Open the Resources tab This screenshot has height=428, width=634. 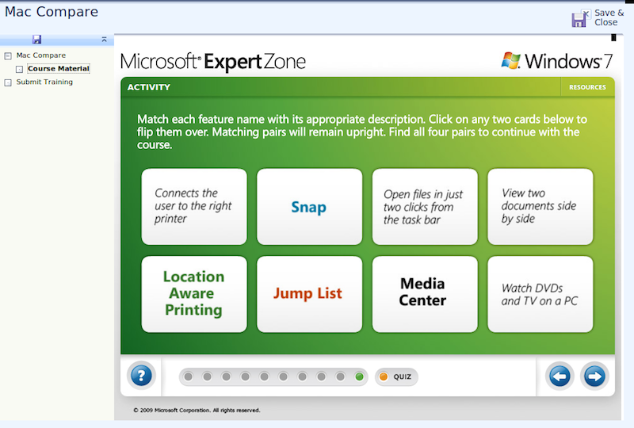pyautogui.click(x=587, y=87)
